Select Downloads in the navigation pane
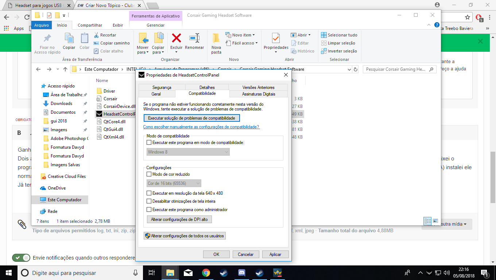Viewport: 496px width, 280px height. (x=61, y=104)
